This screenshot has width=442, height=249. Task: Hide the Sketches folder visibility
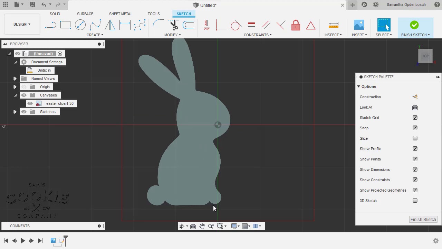pos(24,112)
